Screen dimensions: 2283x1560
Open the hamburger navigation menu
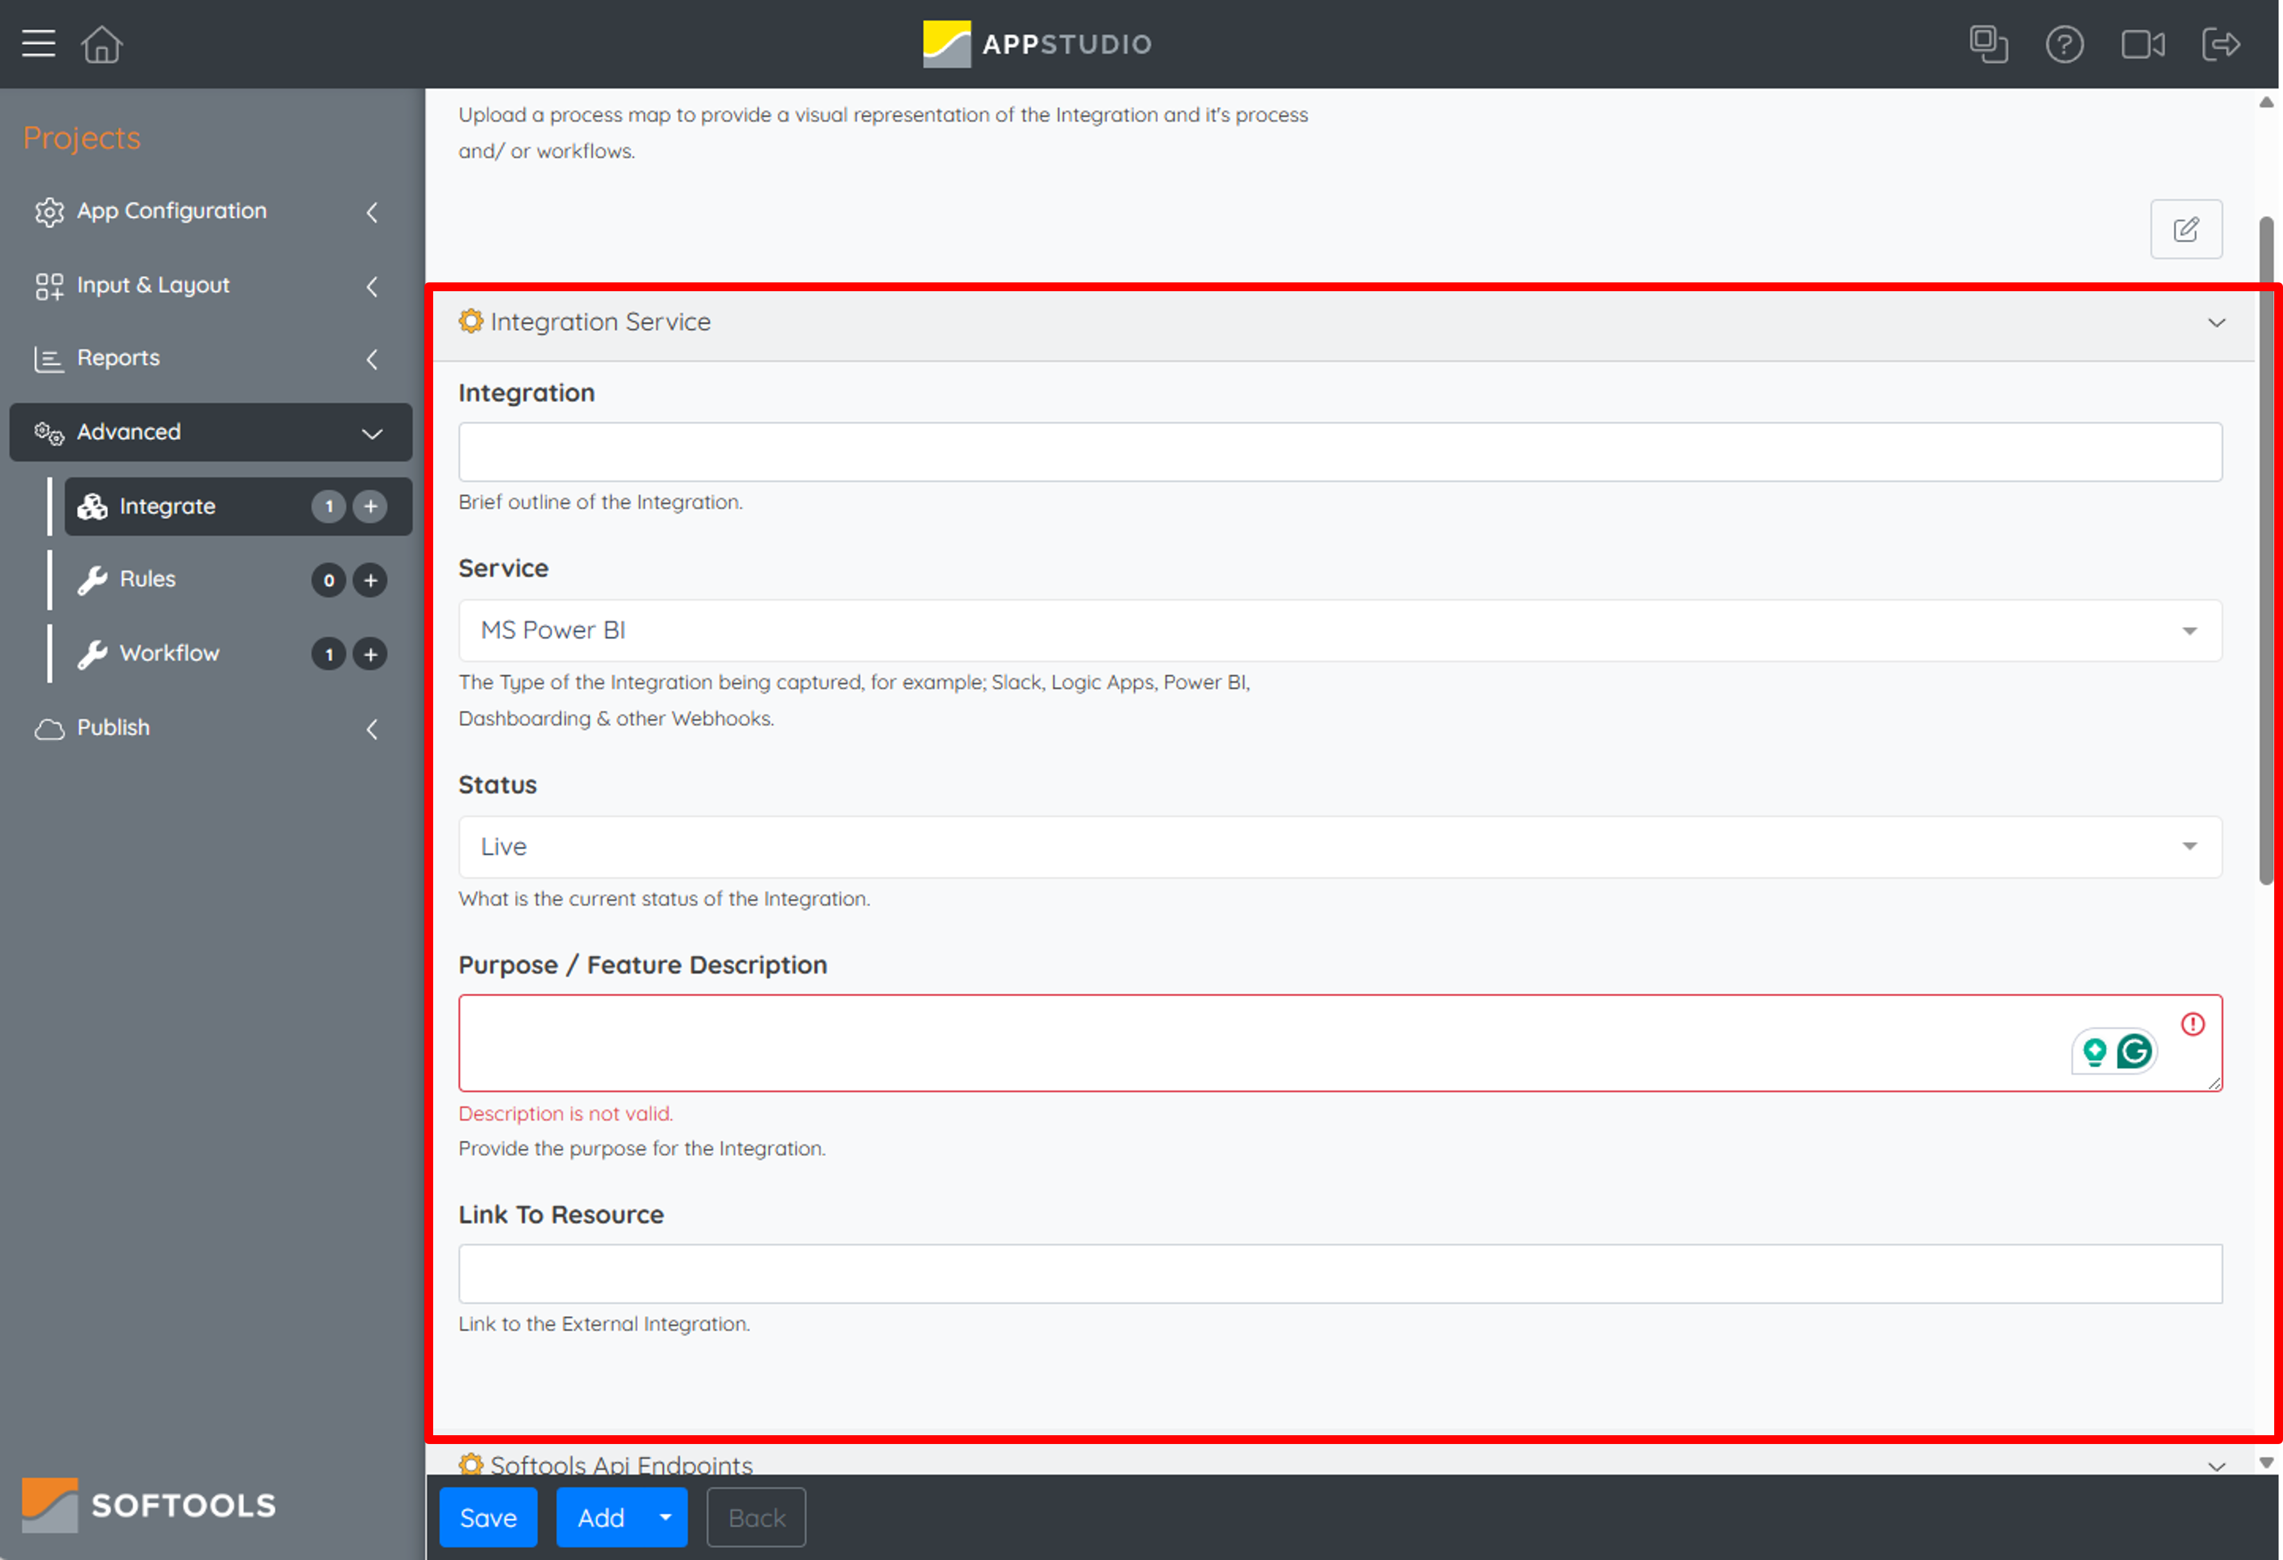pyautogui.click(x=38, y=43)
